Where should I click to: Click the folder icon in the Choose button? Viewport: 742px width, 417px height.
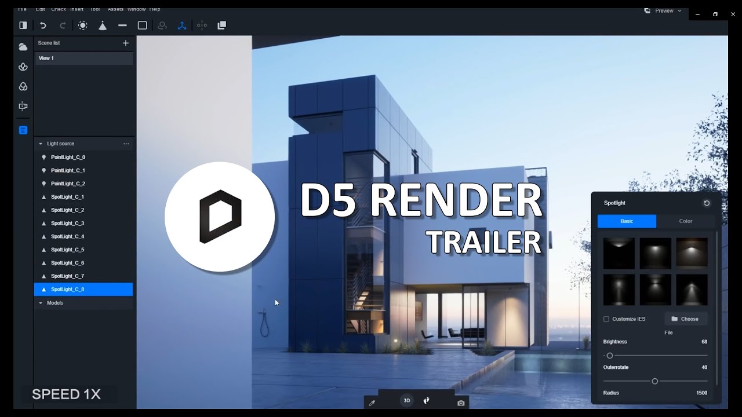pos(674,319)
